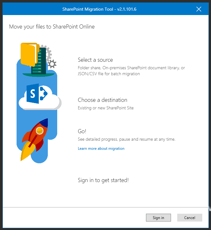
Task: Click the SharePoint cloud logo icon
Action: click(40, 97)
